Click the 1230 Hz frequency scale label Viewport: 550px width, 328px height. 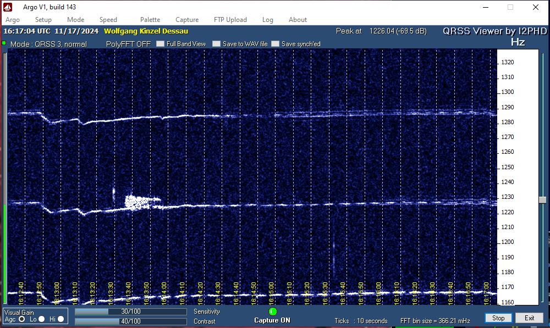[x=507, y=197]
